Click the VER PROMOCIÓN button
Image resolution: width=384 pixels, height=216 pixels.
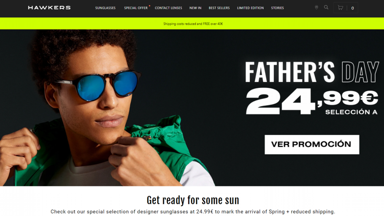tap(312, 144)
